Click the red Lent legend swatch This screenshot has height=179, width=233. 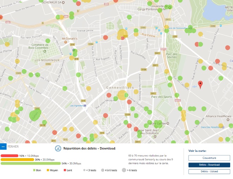tap(64, 170)
